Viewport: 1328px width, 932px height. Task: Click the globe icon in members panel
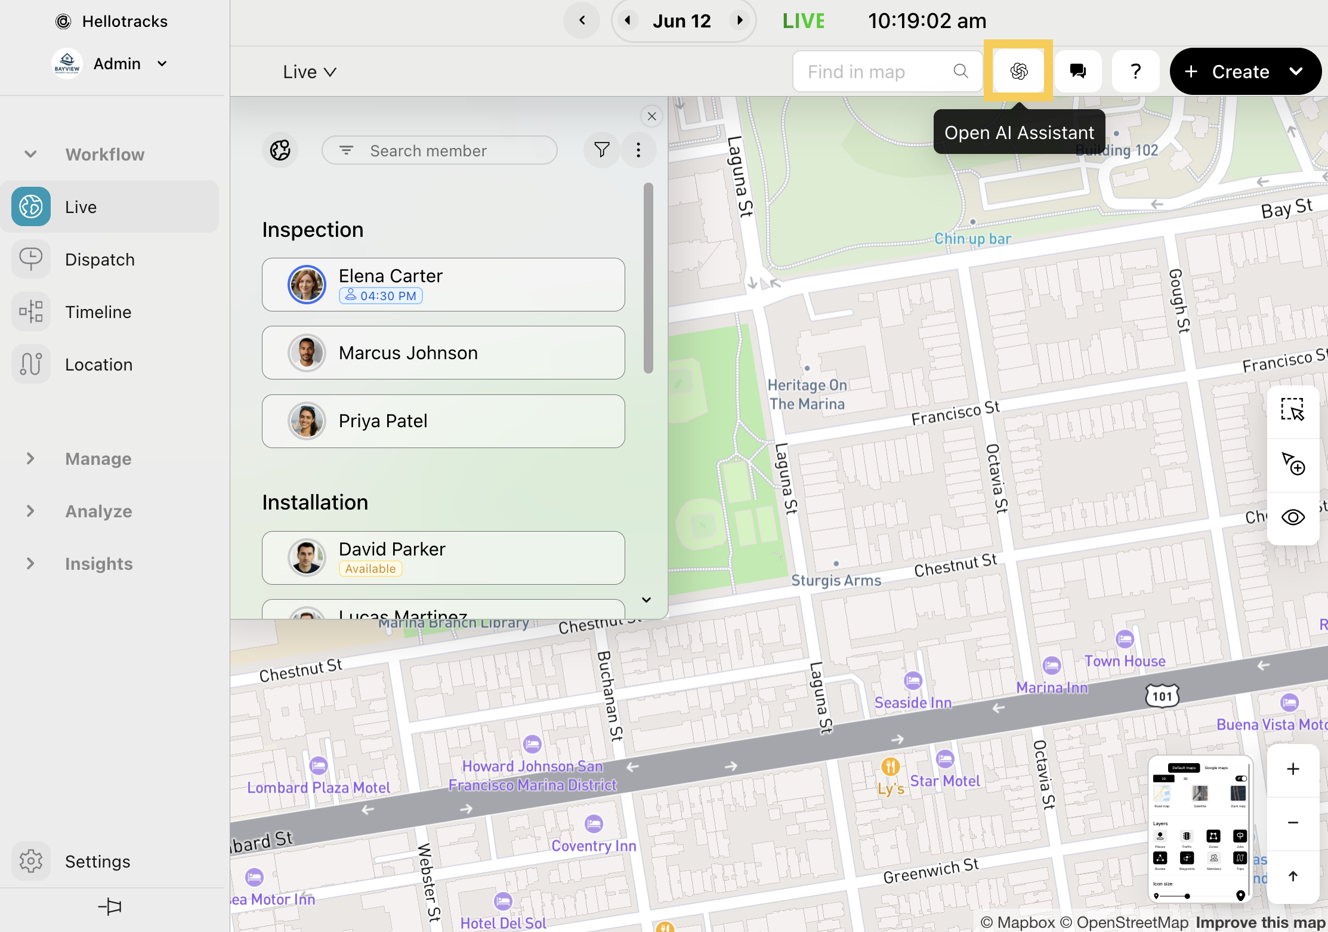280,150
